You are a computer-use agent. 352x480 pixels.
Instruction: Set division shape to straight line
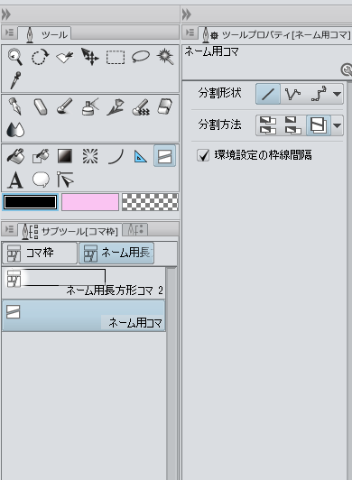[268, 94]
